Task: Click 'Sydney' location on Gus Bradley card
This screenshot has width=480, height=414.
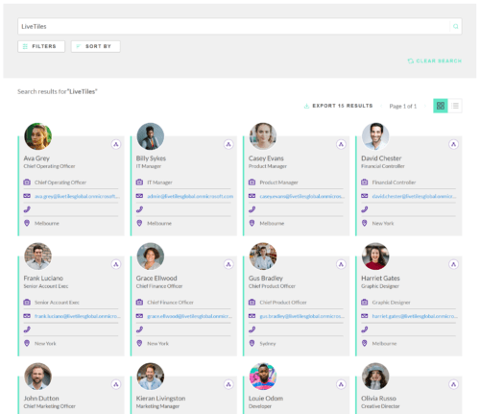Action: (268, 344)
